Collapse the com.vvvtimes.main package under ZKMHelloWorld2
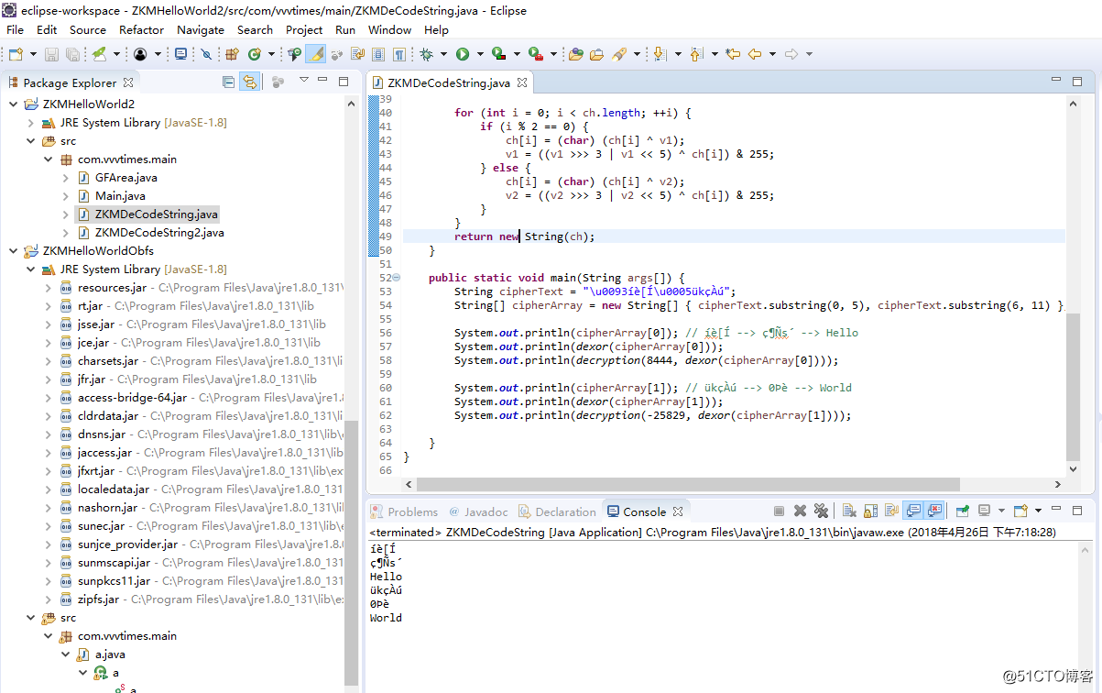Screen dimensions: 1102x693 coord(48,159)
